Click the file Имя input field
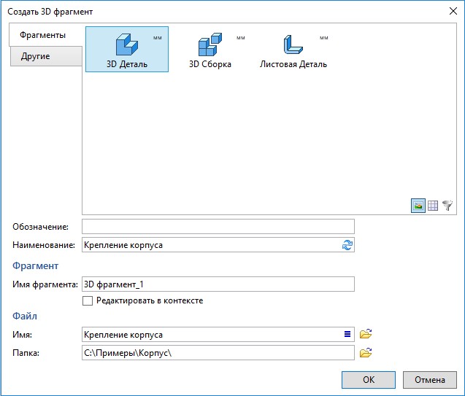Viewport: 465px width, 396px height. (x=218, y=335)
